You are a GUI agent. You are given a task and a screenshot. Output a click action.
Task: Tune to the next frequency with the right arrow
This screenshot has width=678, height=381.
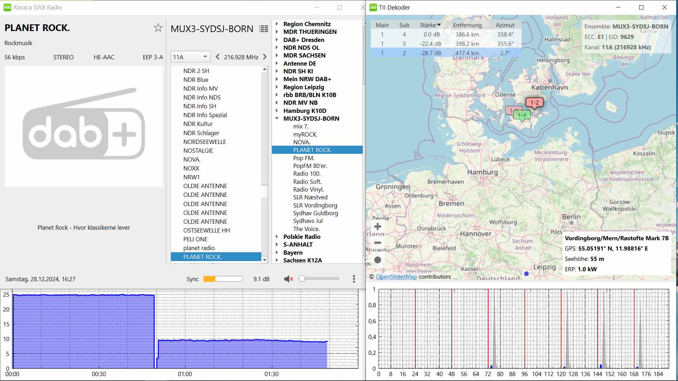click(265, 57)
